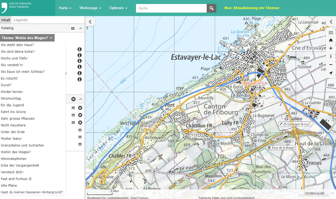Open the basemap map icon

331,33
